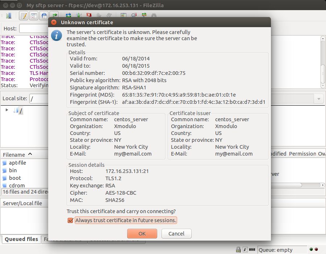Toggle the remote directory tree icon
326x254 pixels.
click(44, 16)
